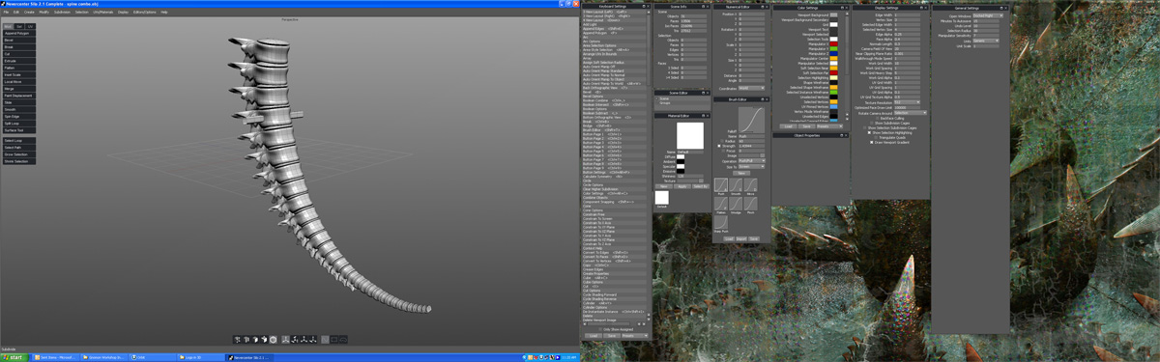The image size is (1160, 362).
Task: Close the Color Settings panel via header icon
Action: coord(847,8)
